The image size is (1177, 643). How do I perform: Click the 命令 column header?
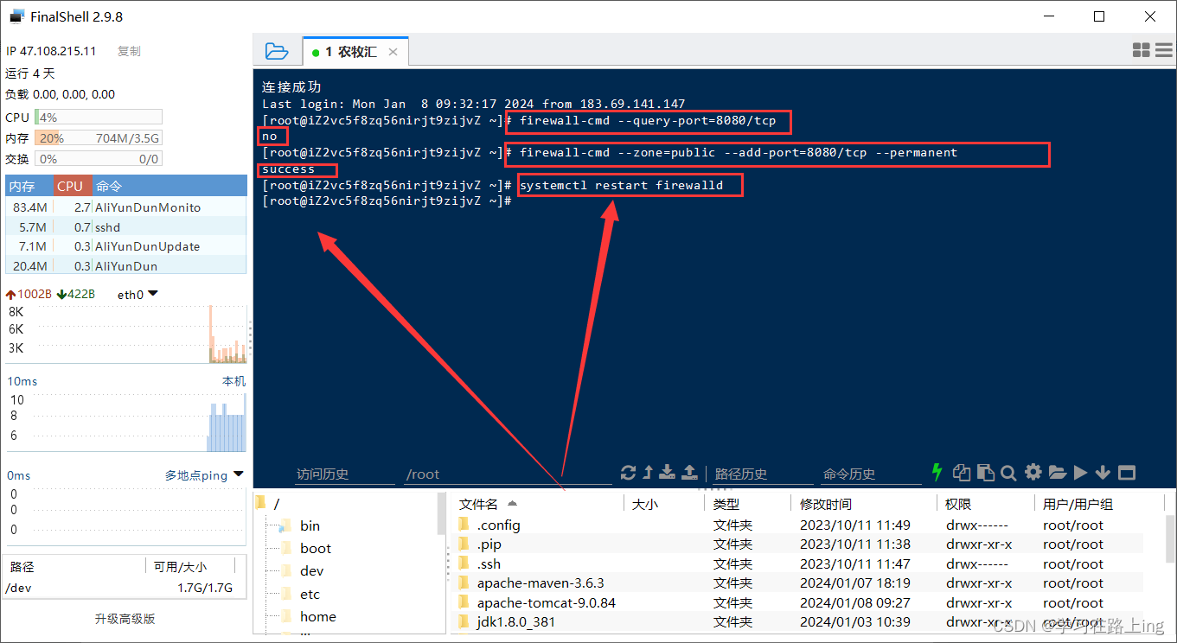(170, 186)
